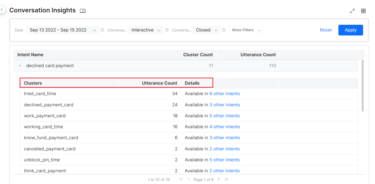Select the know_fund_payment_card cluster

51,138
